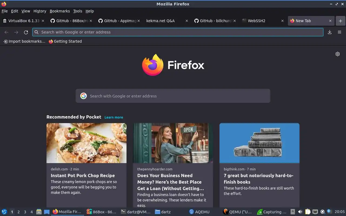Image resolution: width=346 pixels, height=216 pixels.
Task: Click the Firefox icon in title bar
Action: tap(4, 4)
